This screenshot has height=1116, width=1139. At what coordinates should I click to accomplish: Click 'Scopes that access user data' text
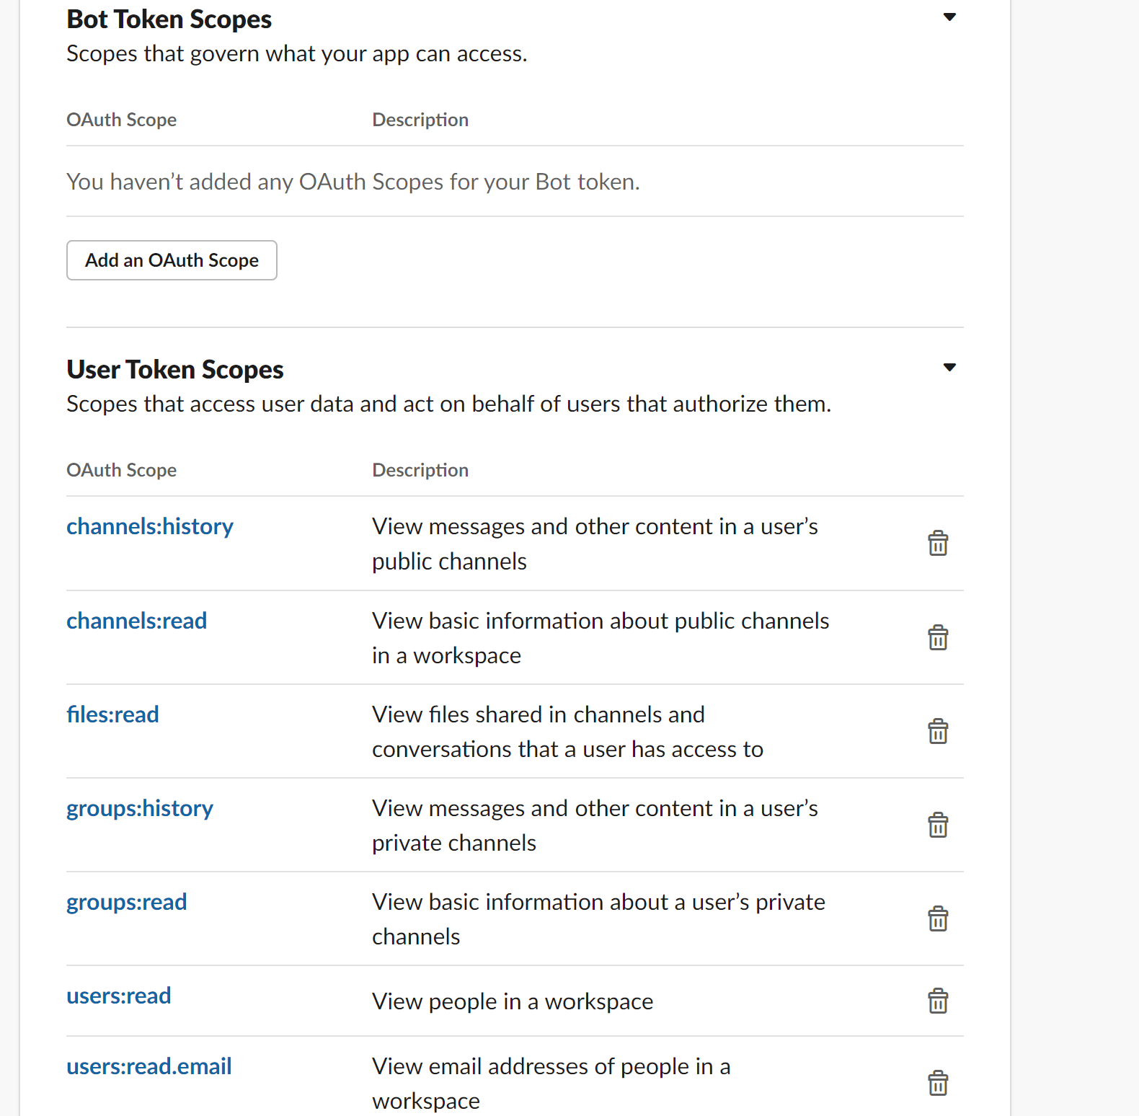(449, 404)
